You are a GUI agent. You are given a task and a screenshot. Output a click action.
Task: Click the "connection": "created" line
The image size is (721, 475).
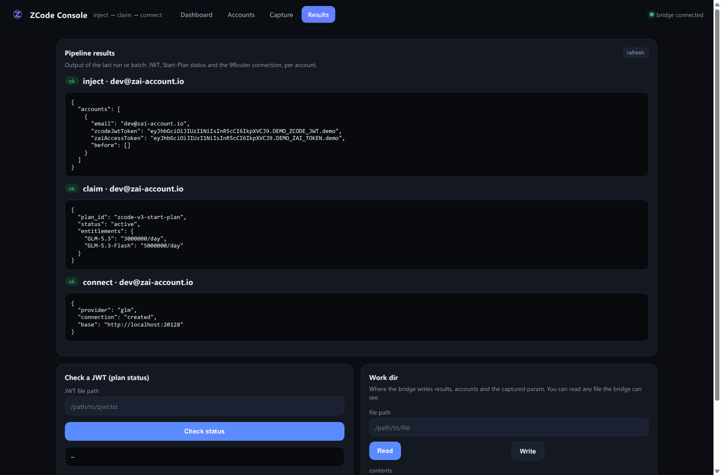click(117, 317)
